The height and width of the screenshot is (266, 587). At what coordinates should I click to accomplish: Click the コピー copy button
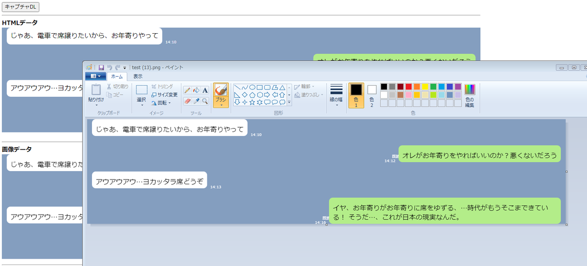pyautogui.click(x=115, y=94)
